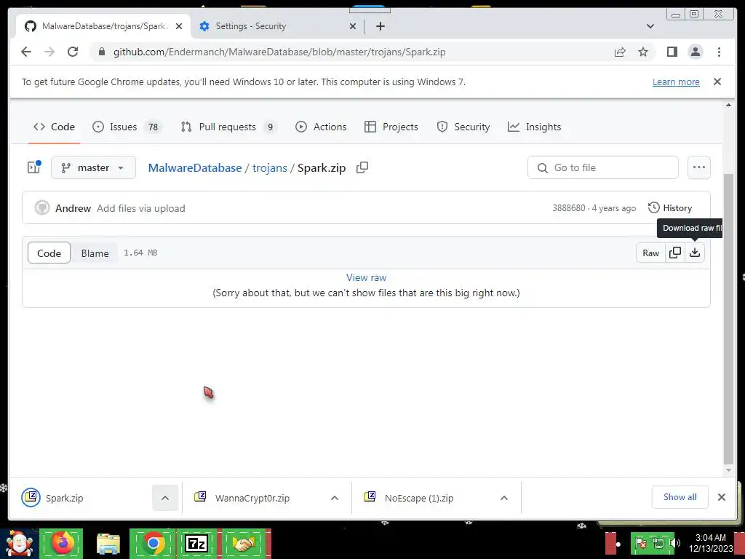Screen dimensions: 745x559
Task: Open the tab search chevron
Action: (650, 26)
